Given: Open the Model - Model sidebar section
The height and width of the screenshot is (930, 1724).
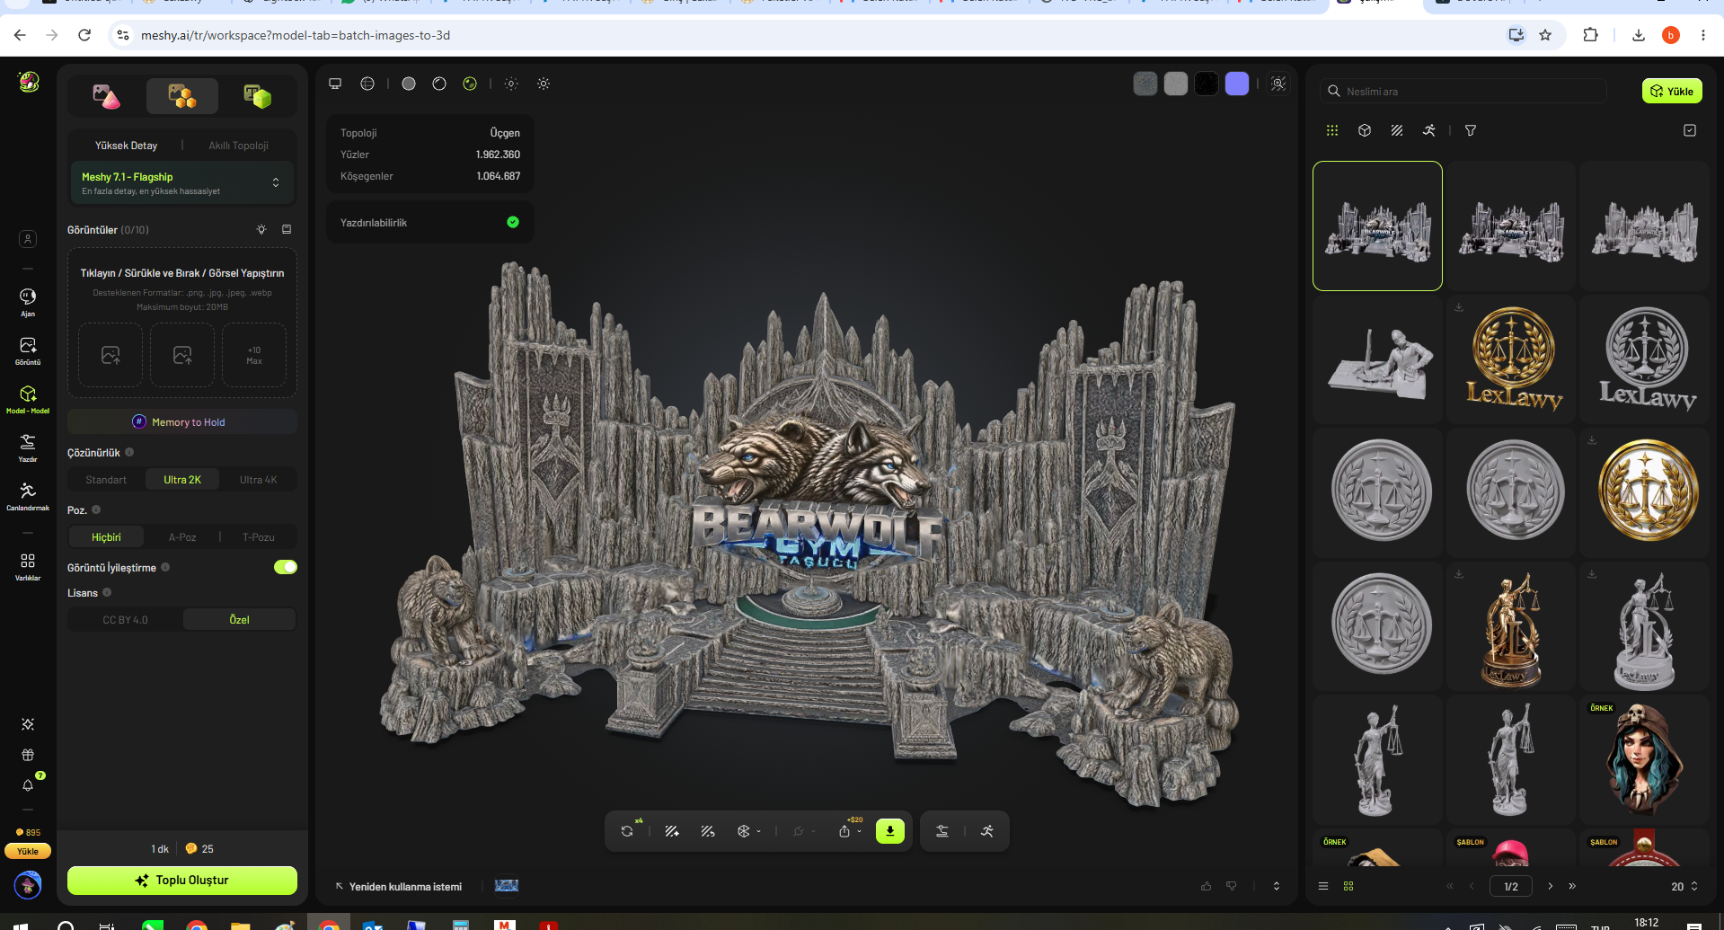Looking at the screenshot, I should 28,399.
